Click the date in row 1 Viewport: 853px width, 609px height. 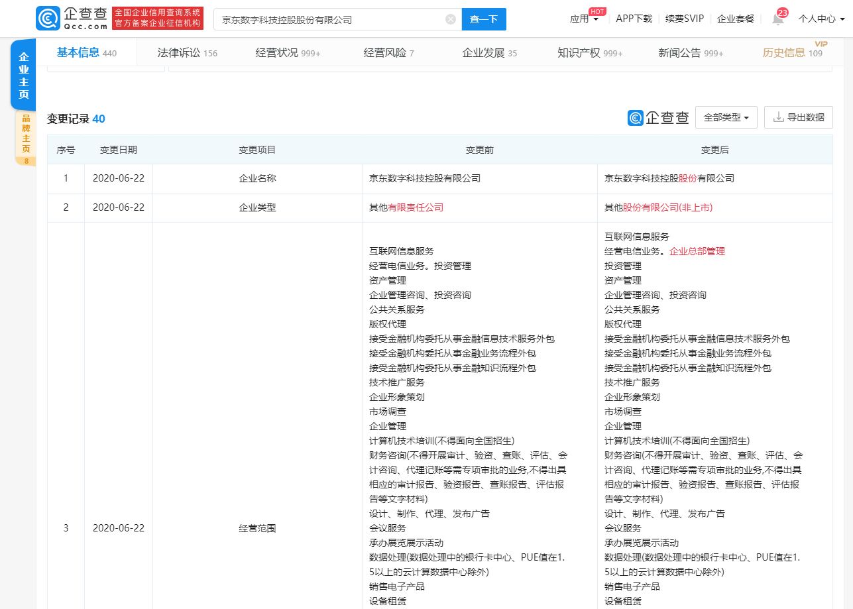pos(119,178)
